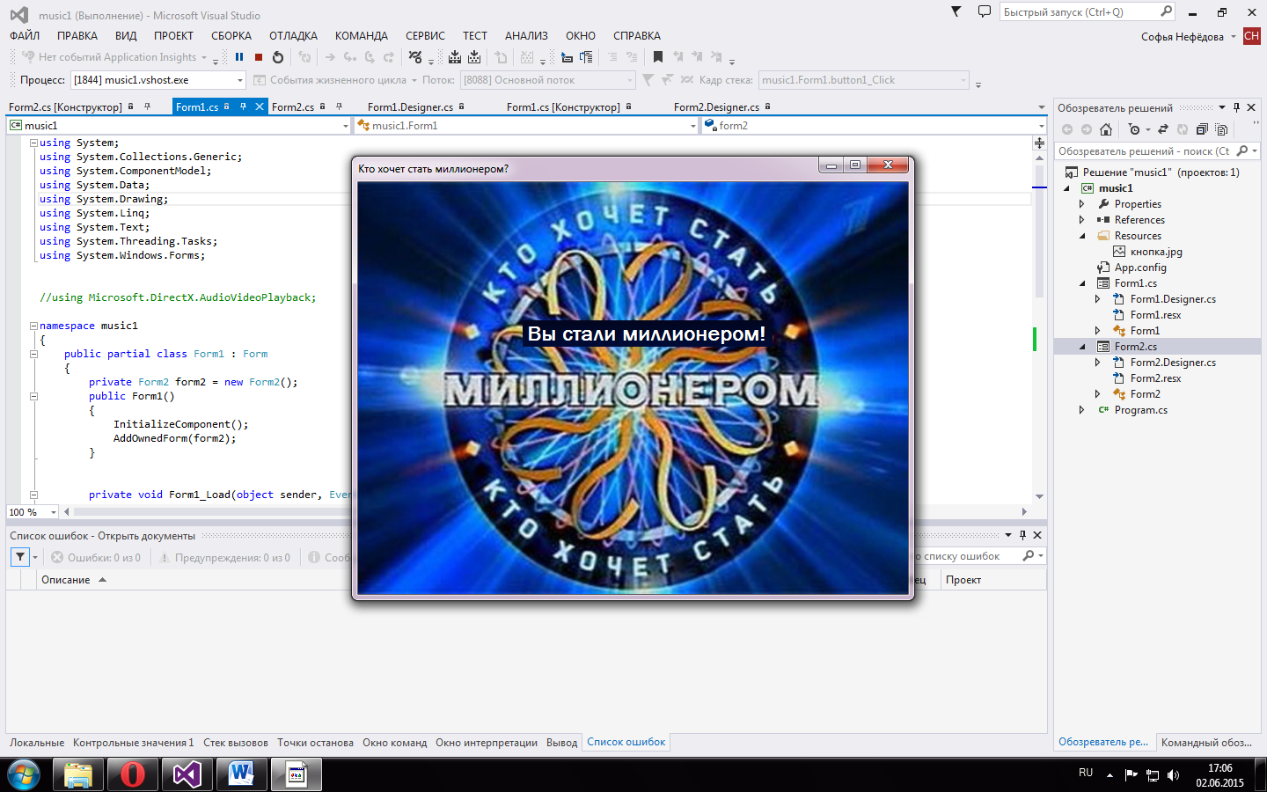The height and width of the screenshot is (792, 1267).
Task: Click the editor horizontal scrollbar
Action: 545,511
